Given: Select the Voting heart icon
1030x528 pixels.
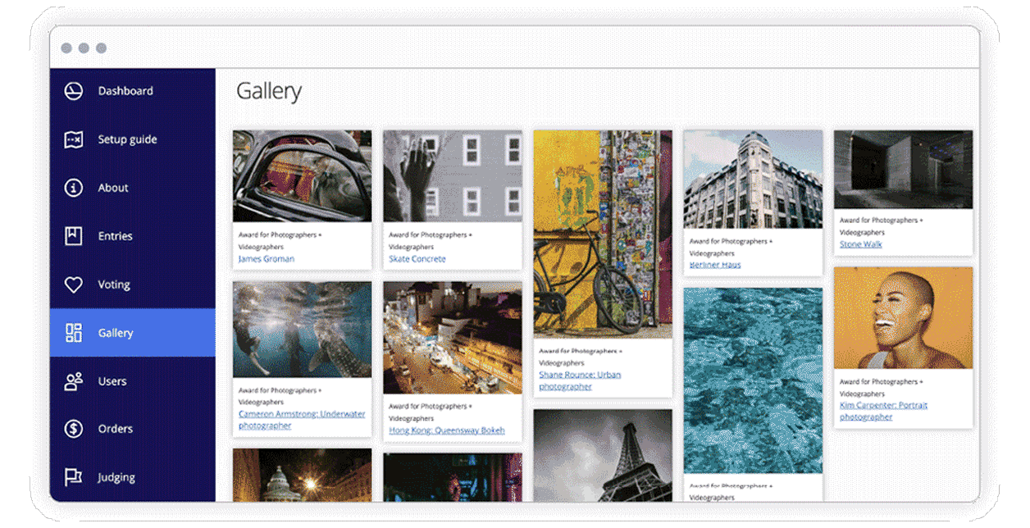Looking at the screenshot, I should point(72,284).
